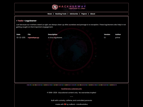The width and height of the screenshot is (143, 107).
Task: Open the Papers menu item
Action: (x=84, y=14)
